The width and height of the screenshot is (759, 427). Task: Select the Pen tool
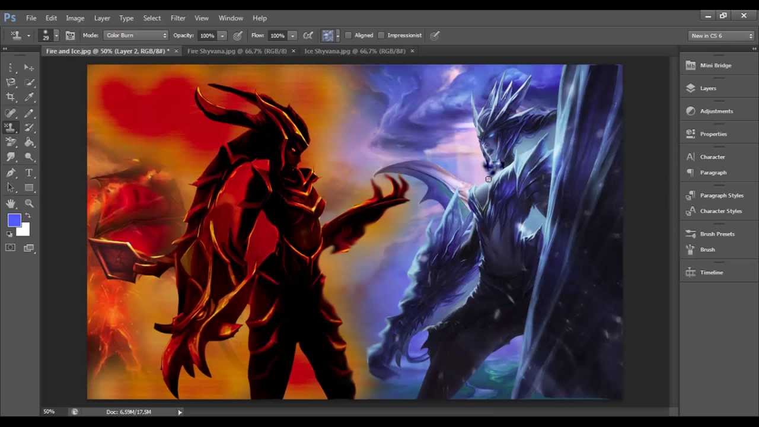tap(11, 172)
